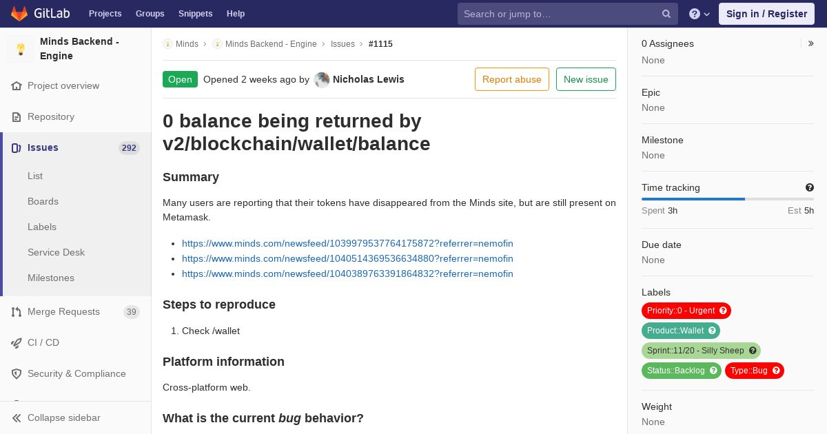Screen dimensions: 827x434
Task: Open the Snippets menu
Action: point(196,14)
